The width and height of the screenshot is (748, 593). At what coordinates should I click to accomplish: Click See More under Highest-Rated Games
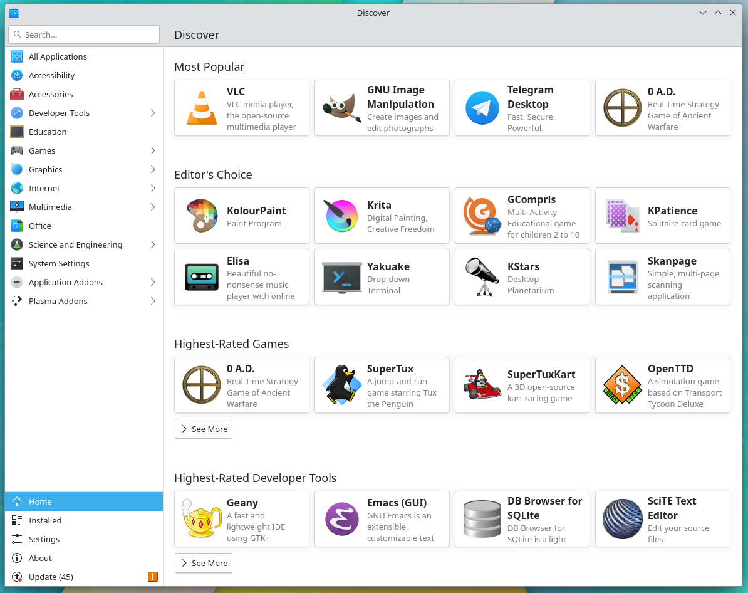203,429
